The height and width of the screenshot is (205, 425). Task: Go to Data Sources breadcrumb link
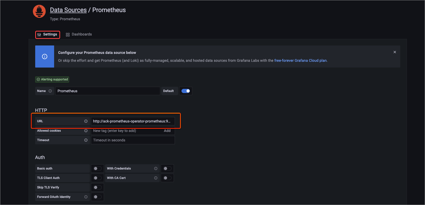68,10
